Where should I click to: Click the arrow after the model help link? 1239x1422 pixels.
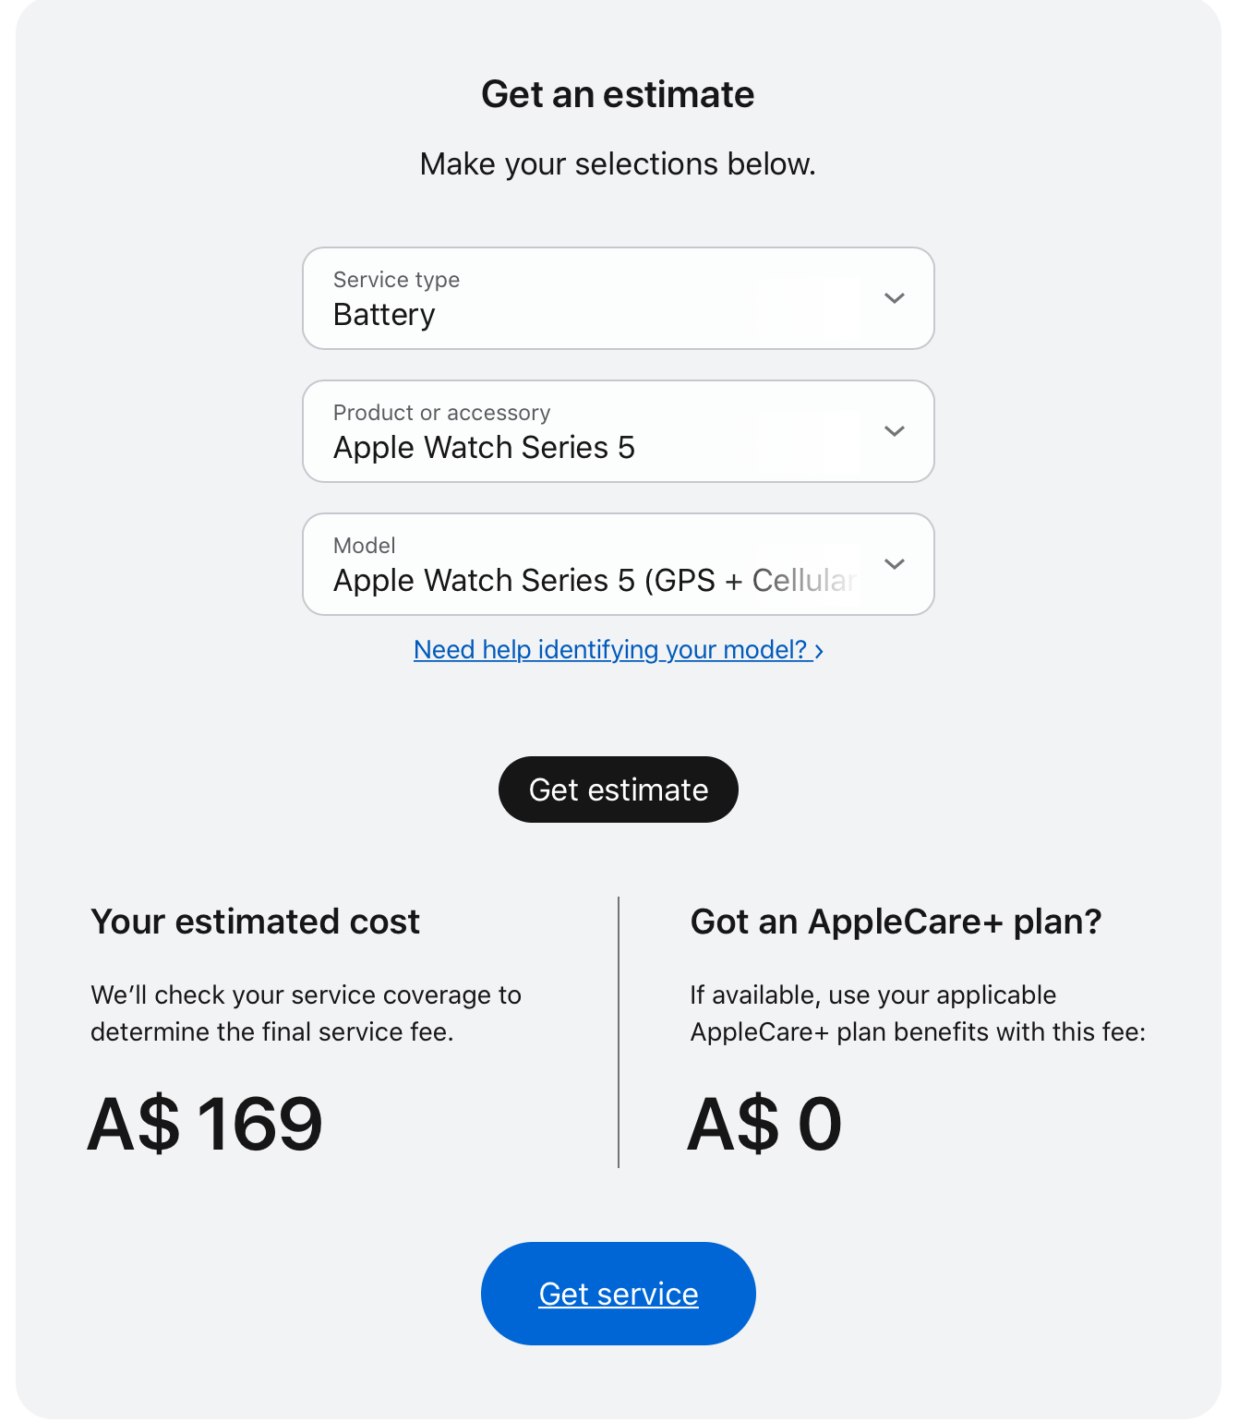pyautogui.click(x=819, y=651)
